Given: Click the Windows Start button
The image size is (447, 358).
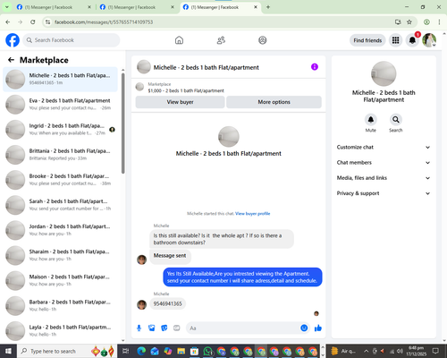Looking at the screenshot, I should coord(8,351).
